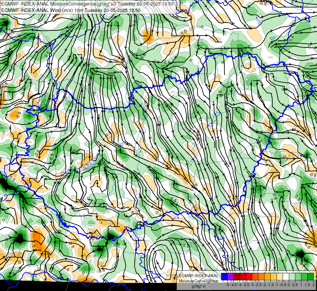Click the legend unit 'g/(kg*s)'
Image resolution: width=317 pixels, height=291 pixels.
pos(198,286)
